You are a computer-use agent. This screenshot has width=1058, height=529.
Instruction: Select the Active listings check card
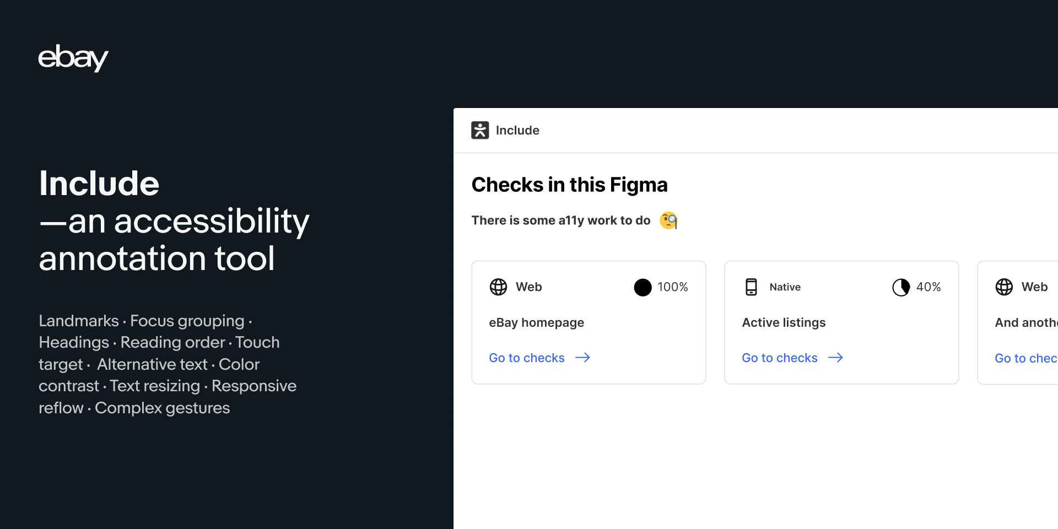point(841,322)
